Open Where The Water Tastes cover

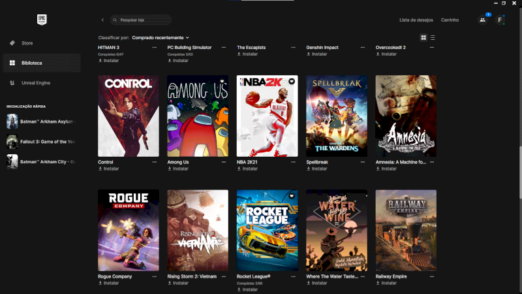337,231
